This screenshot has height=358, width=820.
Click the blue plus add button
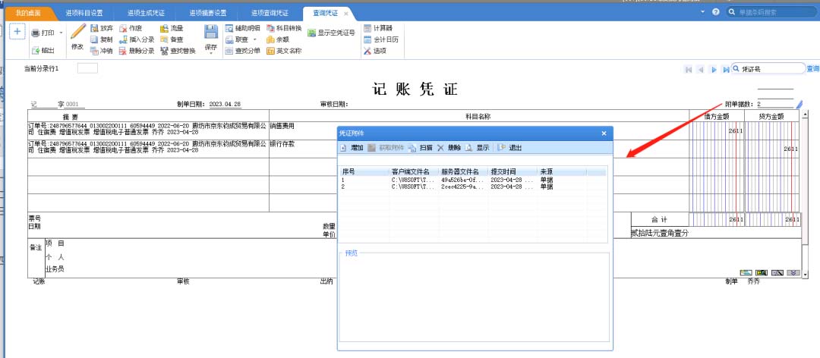pos(17,31)
